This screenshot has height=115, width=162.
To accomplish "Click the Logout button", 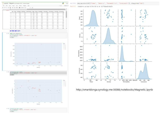I will pyautogui.click(x=67, y=3).
